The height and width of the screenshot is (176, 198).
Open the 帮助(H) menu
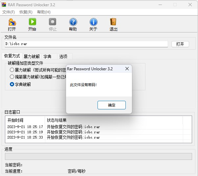coord(44,12)
